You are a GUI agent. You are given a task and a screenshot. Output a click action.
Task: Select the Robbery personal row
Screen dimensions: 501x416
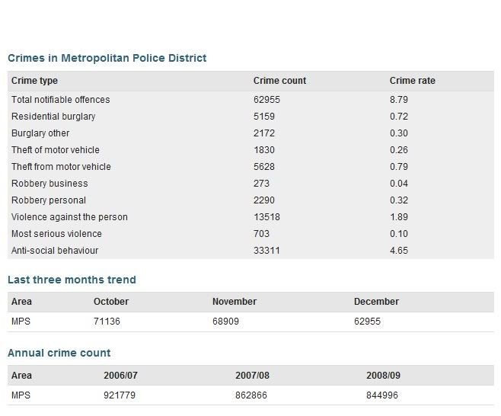pos(250,200)
